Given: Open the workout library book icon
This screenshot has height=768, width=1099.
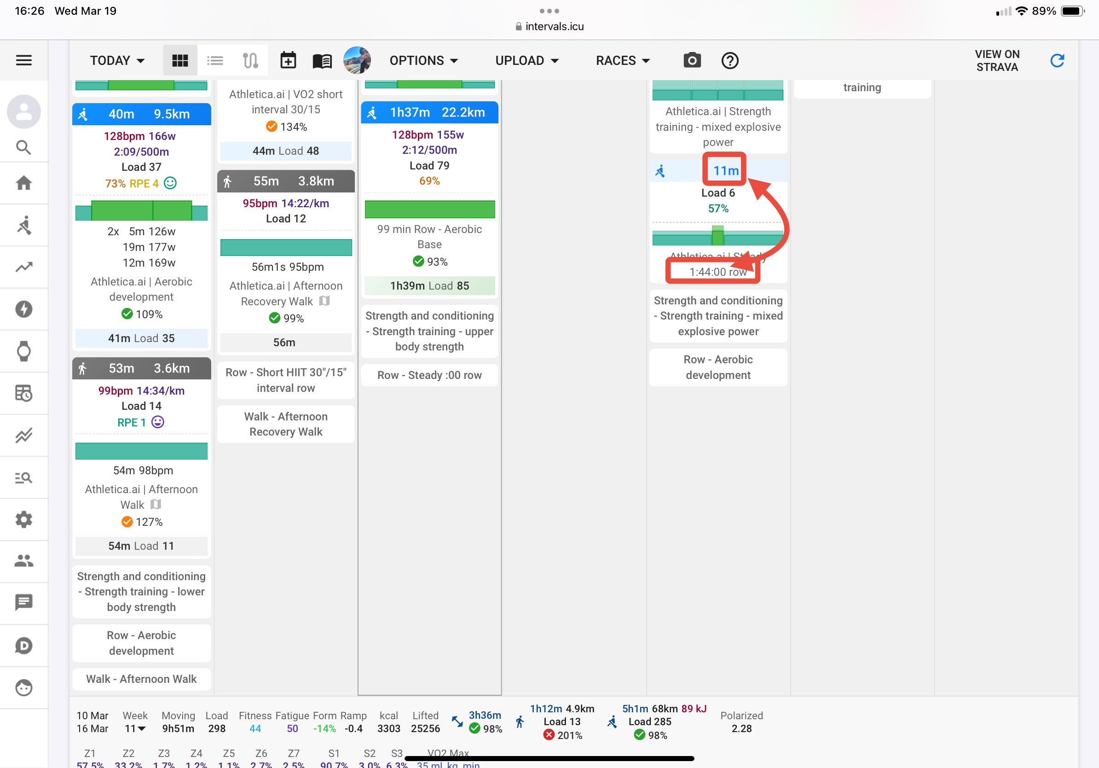Looking at the screenshot, I should point(322,60).
